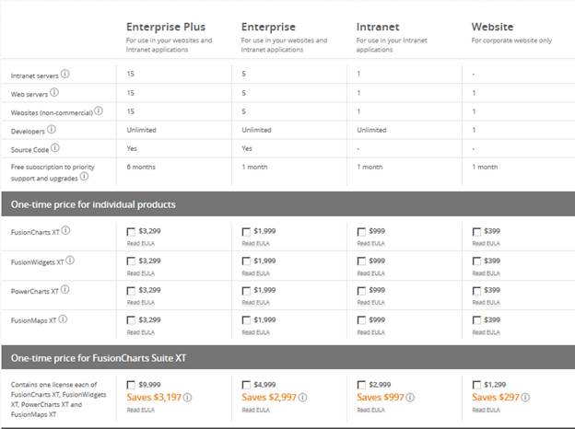Click info icon next to Intranet servers
This screenshot has height=429, width=575.
coord(65,74)
